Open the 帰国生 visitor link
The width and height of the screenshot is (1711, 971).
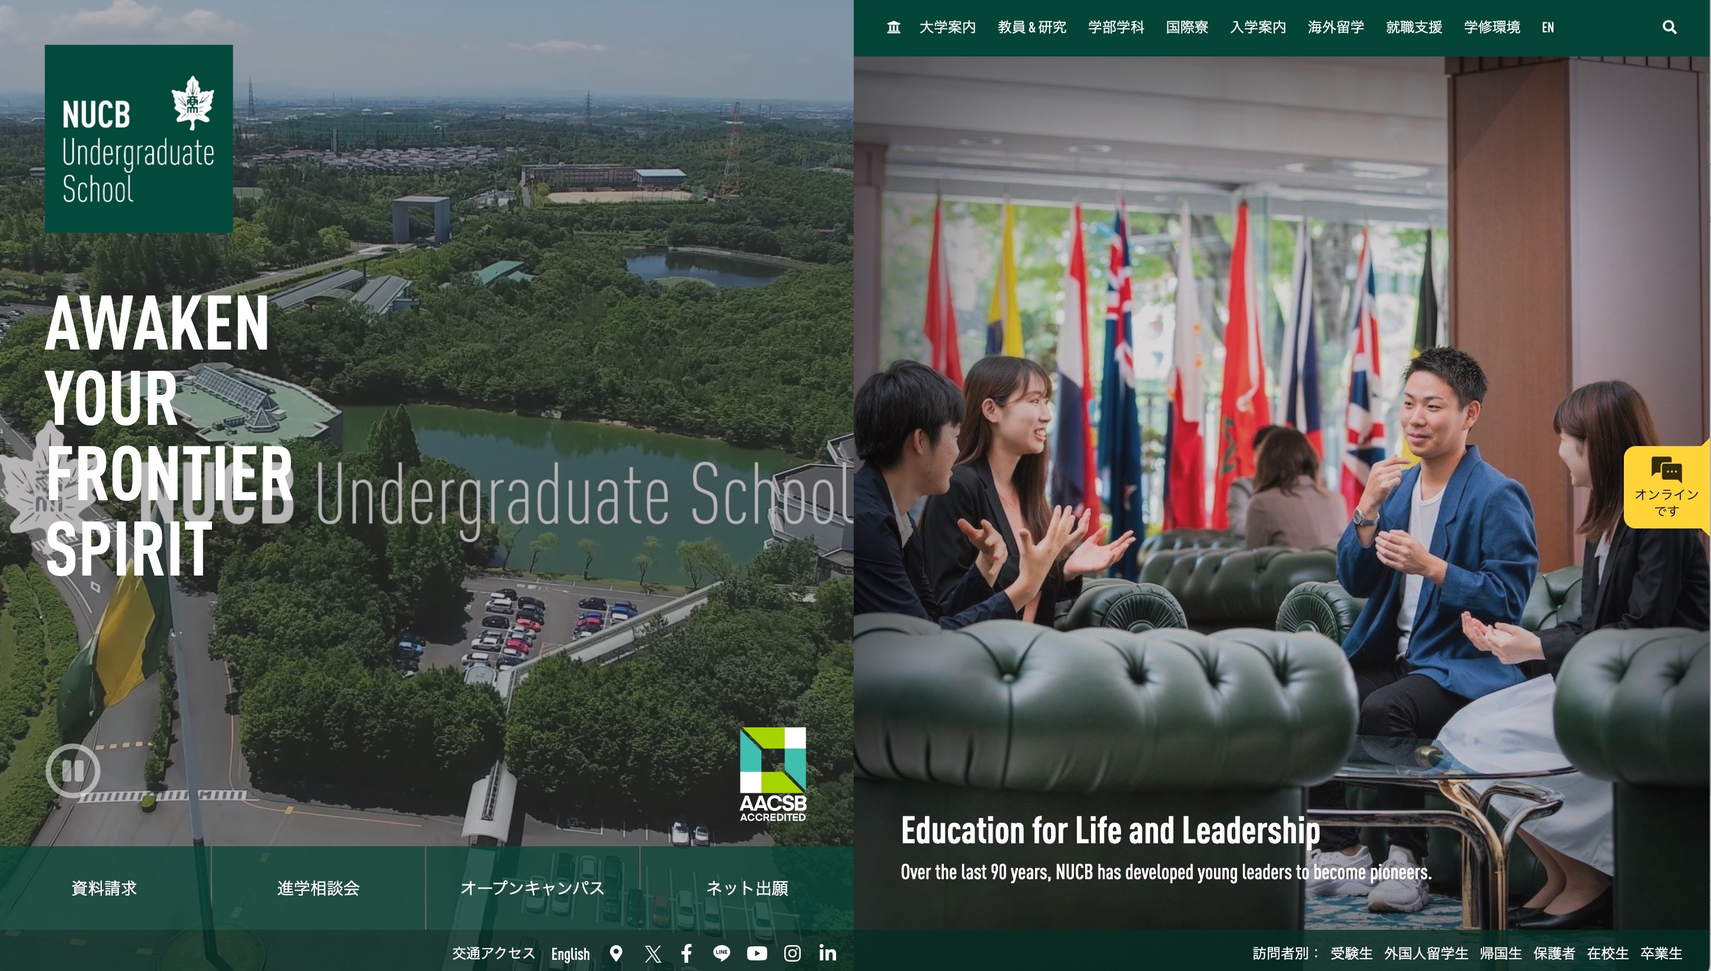click(1501, 954)
